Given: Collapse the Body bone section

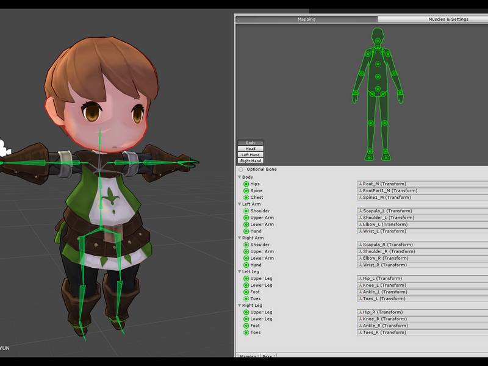Looking at the screenshot, I should tap(240, 177).
